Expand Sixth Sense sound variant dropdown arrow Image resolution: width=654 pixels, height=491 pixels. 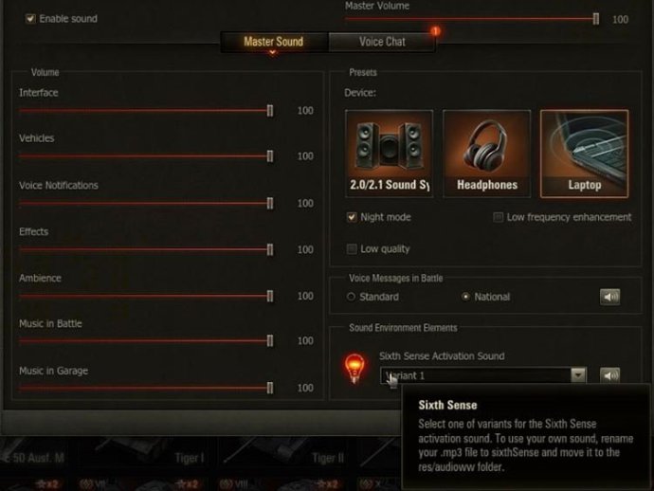pyautogui.click(x=578, y=375)
